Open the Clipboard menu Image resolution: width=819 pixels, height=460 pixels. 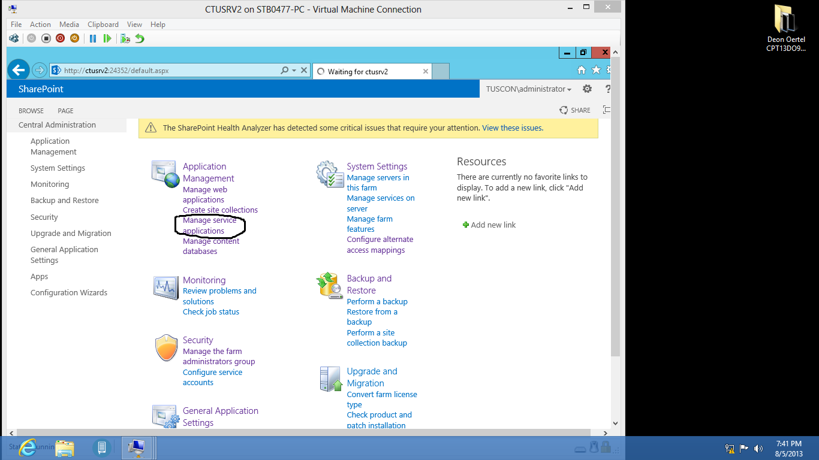103,25
